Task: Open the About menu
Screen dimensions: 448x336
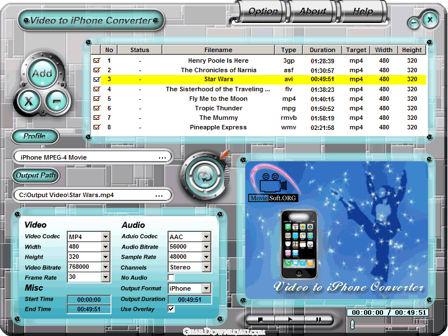Action: pyautogui.click(x=312, y=11)
